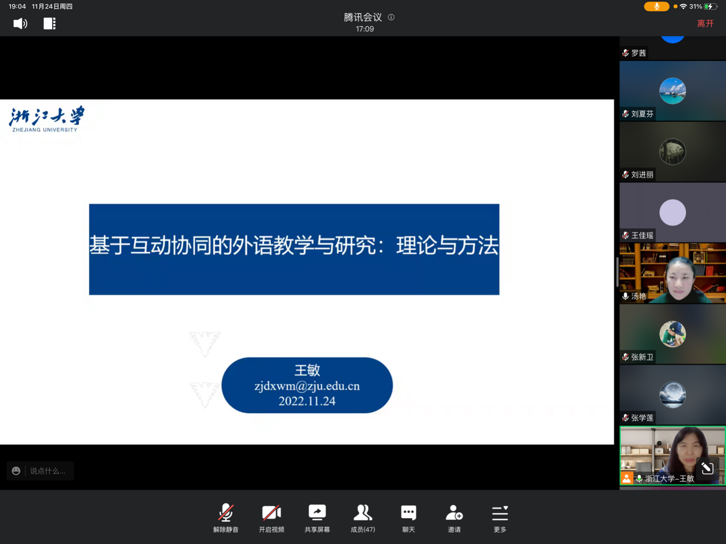Click the date 2022.11.24 on slide
Screen dimensions: 726x544
(x=307, y=401)
